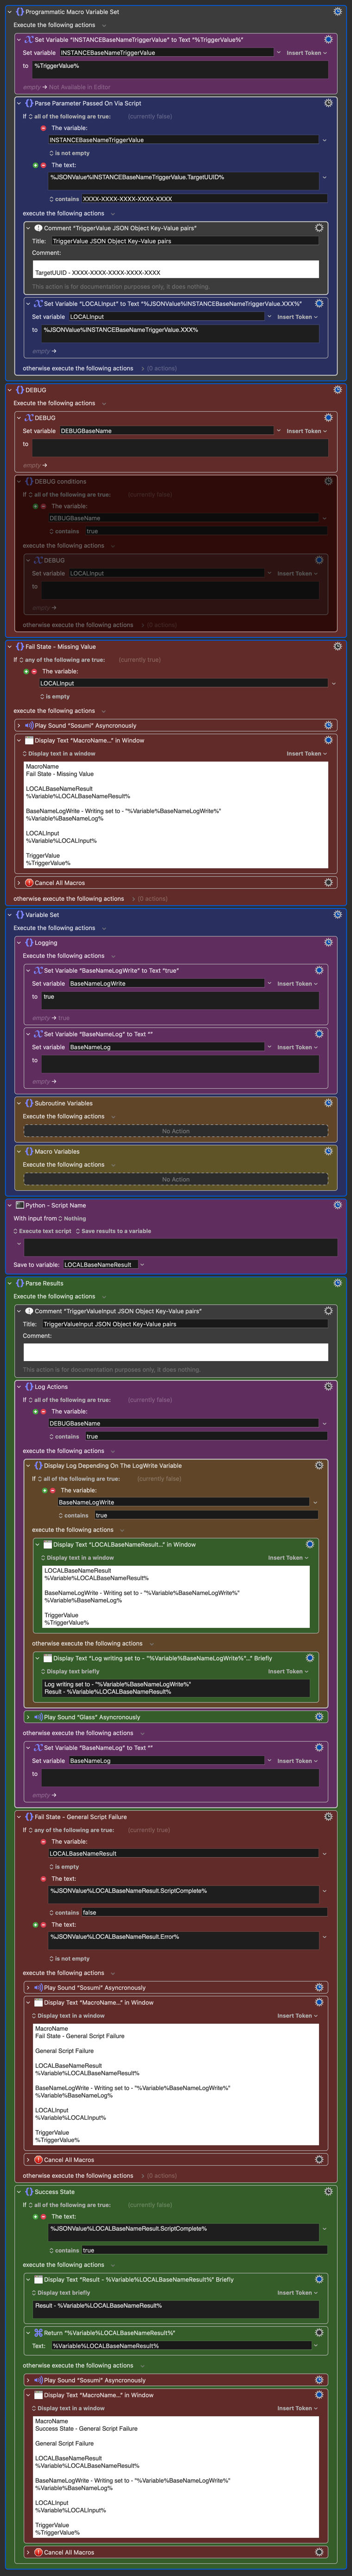Open Insert Token menu for BaseNameLogWrite variable

pyautogui.click(x=297, y=983)
